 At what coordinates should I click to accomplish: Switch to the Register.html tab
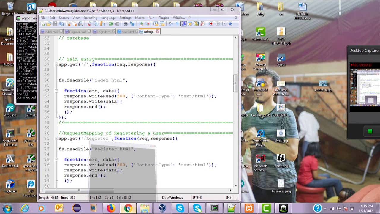[78, 32]
